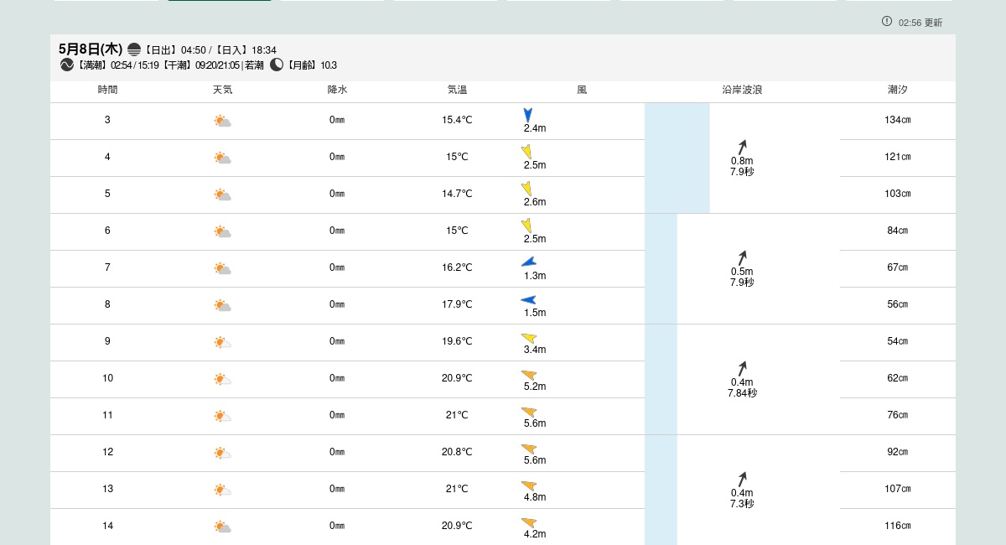Click the sunrise icon next to 日出

134,50
